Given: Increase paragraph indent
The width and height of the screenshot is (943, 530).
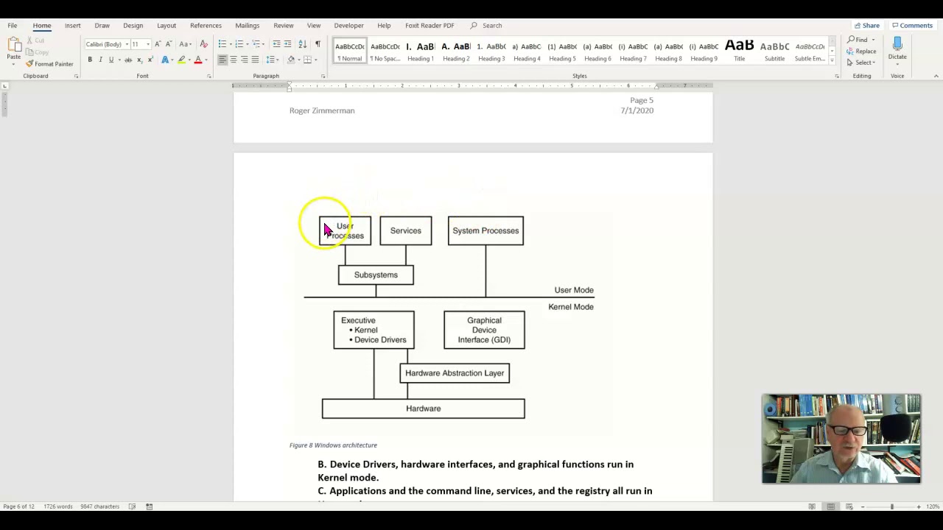Looking at the screenshot, I should pyautogui.click(x=287, y=44).
